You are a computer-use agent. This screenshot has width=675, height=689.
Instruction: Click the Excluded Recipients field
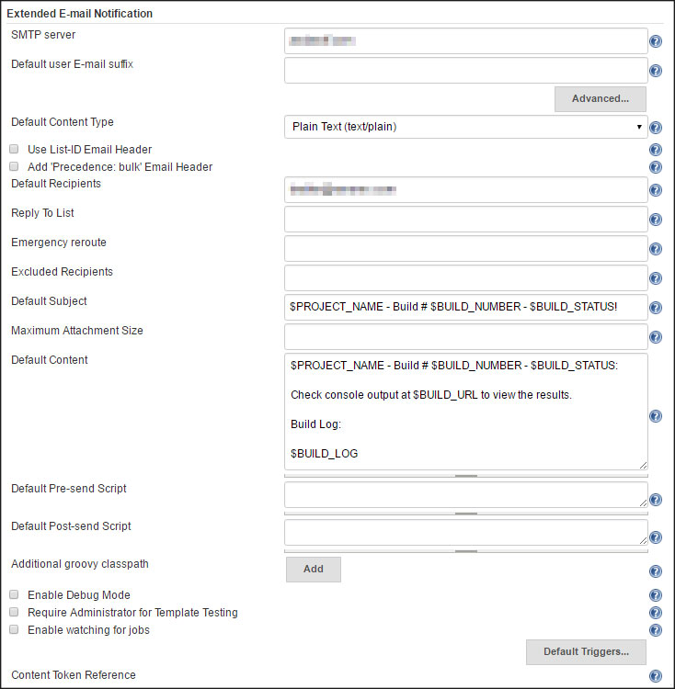pos(465,278)
